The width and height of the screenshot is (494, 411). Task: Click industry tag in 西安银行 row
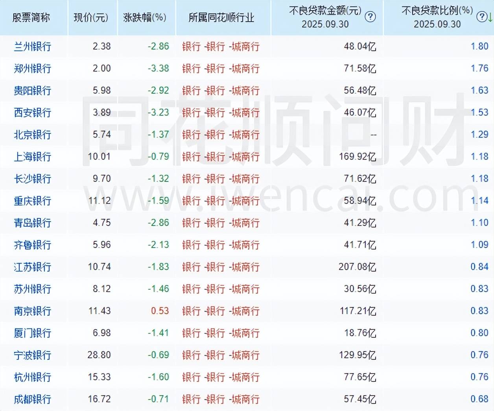221,113
